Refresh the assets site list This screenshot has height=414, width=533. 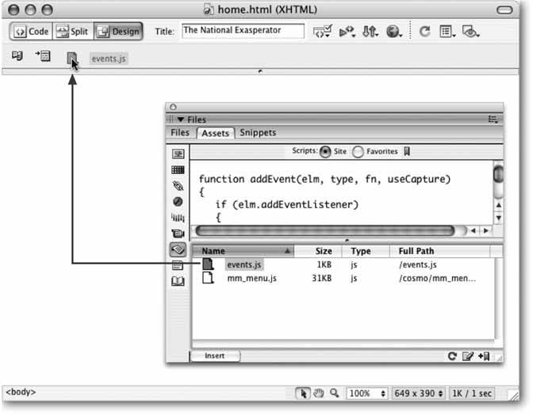452,356
